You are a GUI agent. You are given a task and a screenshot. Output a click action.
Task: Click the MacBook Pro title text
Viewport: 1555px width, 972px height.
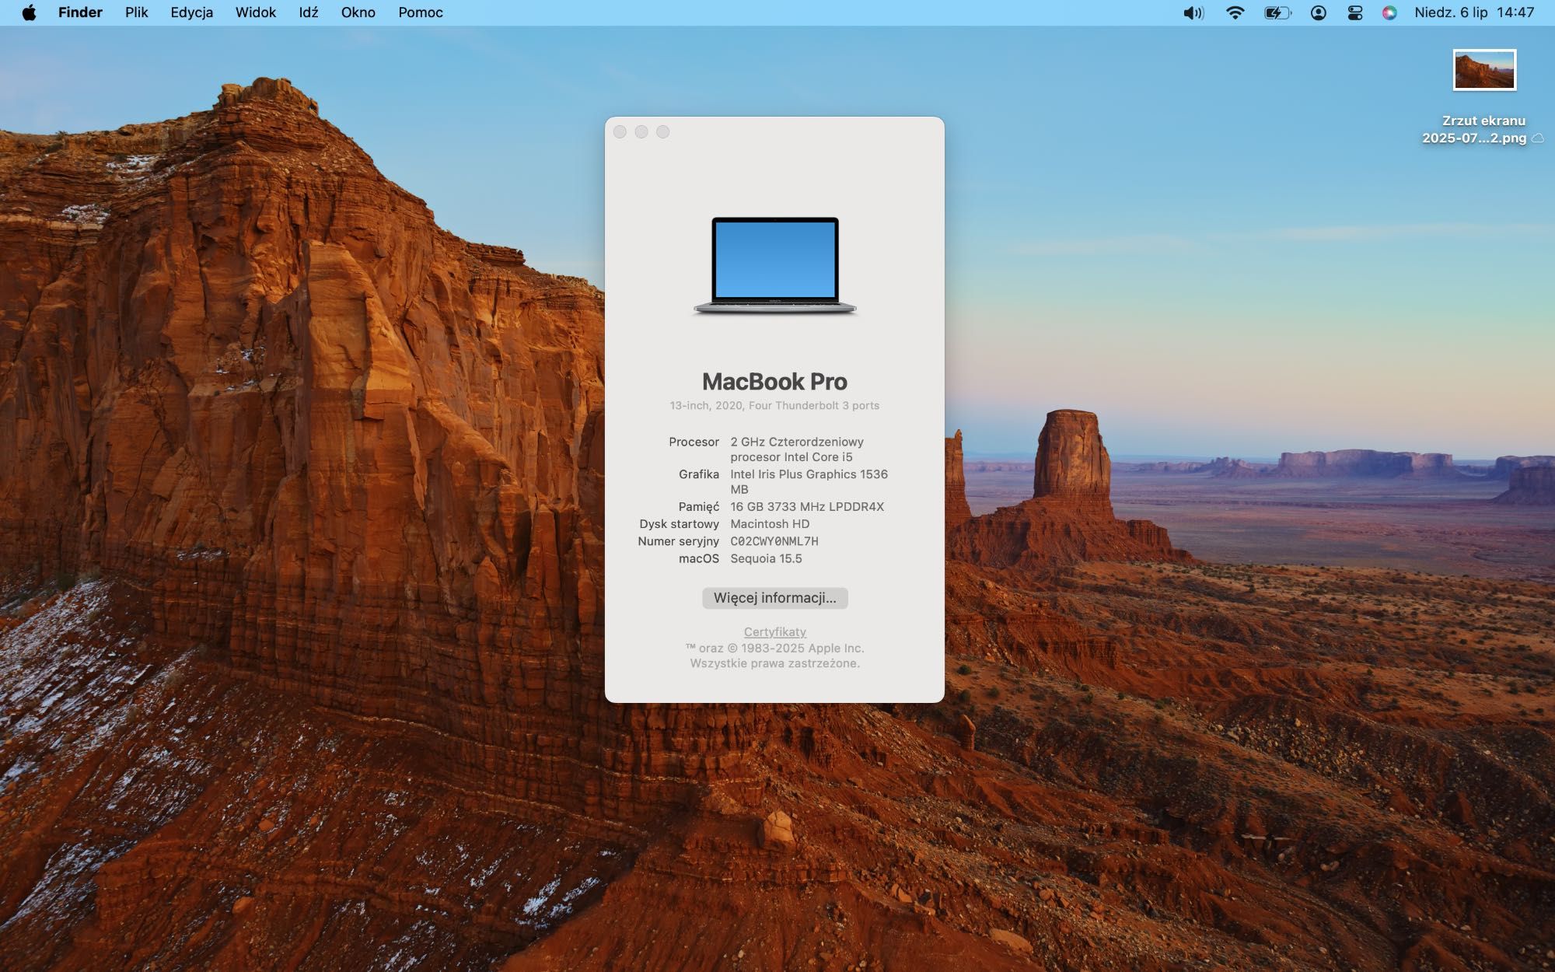pyautogui.click(x=774, y=382)
